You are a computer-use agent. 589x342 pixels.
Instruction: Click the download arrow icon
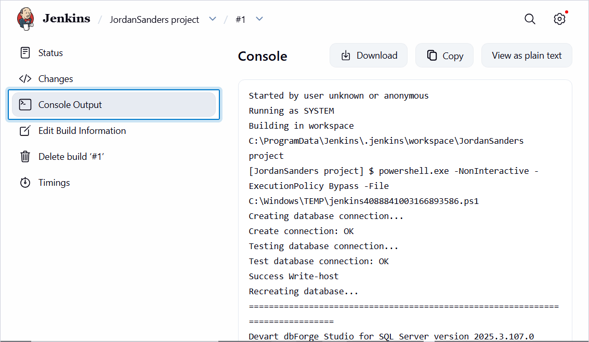tap(346, 56)
